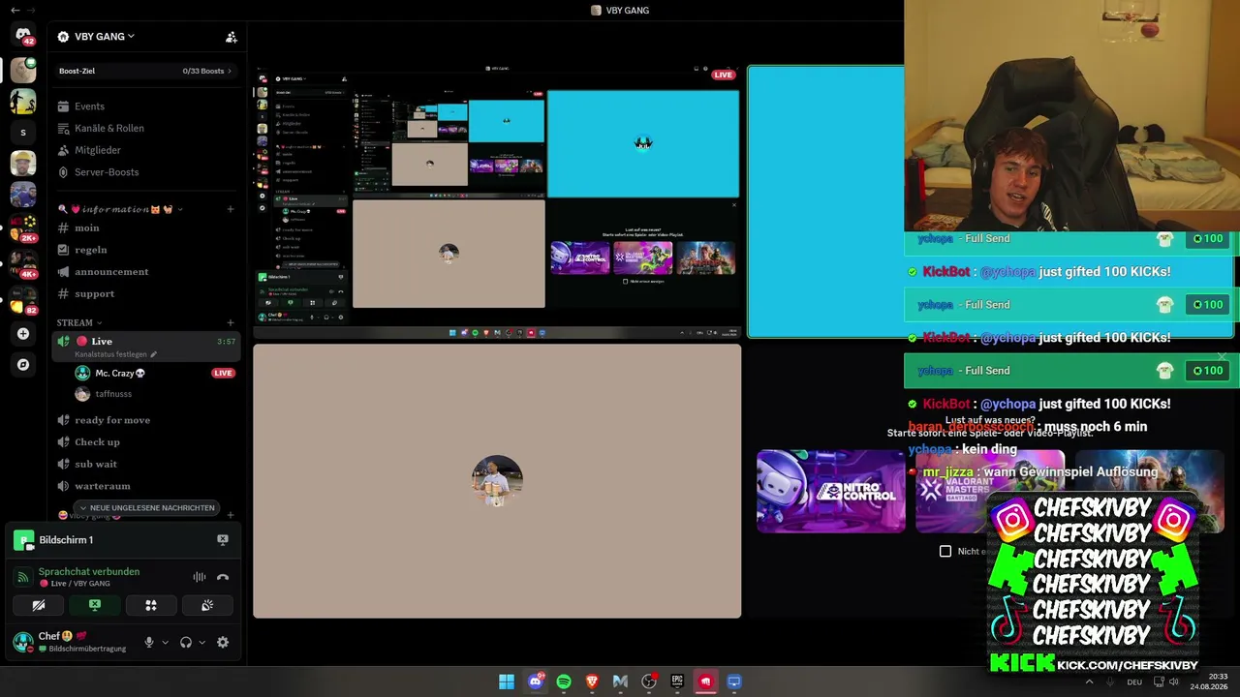Add a new server with plus icon
This screenshot has width=1240, height=697.
coord(23,334)
